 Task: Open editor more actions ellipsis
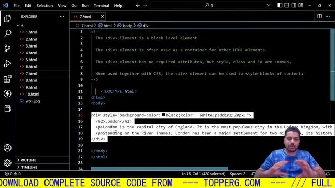click(328, 16)
